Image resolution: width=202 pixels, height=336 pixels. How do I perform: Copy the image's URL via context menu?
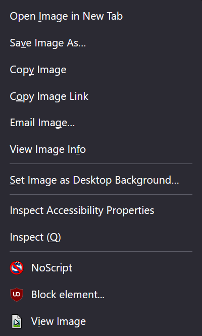pyautogui.click(x=101, y=96)
